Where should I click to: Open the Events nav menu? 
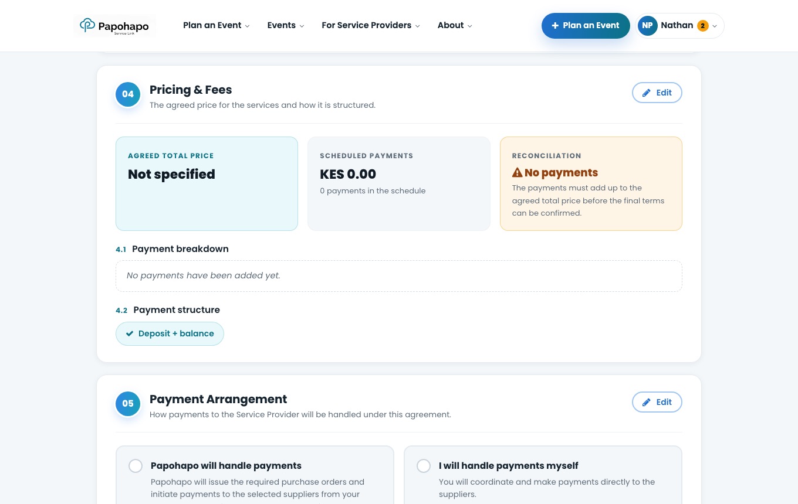pos(286,25)
